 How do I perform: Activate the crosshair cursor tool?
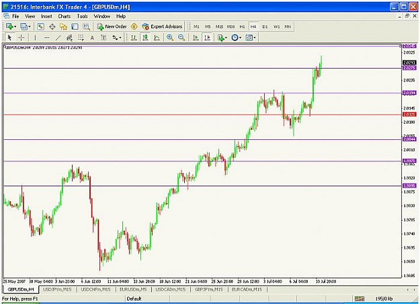tap(22, 38)
